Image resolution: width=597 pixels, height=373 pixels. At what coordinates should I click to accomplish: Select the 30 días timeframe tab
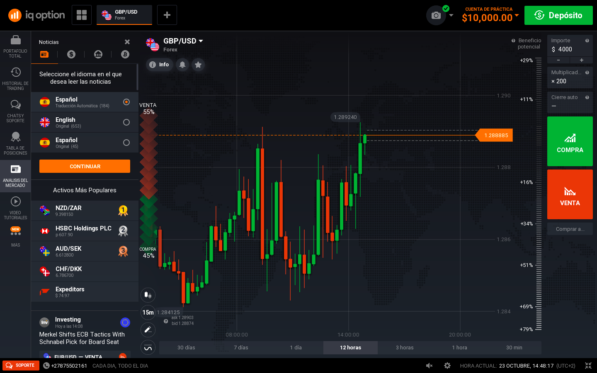186,348
